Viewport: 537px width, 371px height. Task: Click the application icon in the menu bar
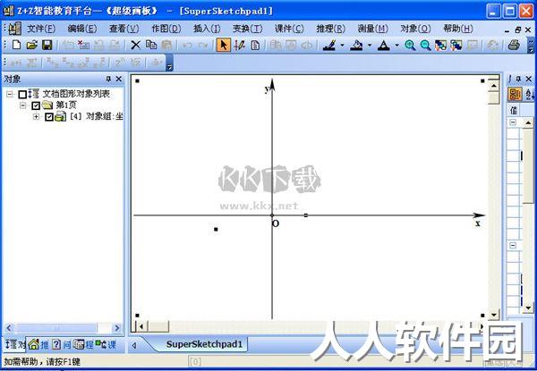[x=14, y=29]
